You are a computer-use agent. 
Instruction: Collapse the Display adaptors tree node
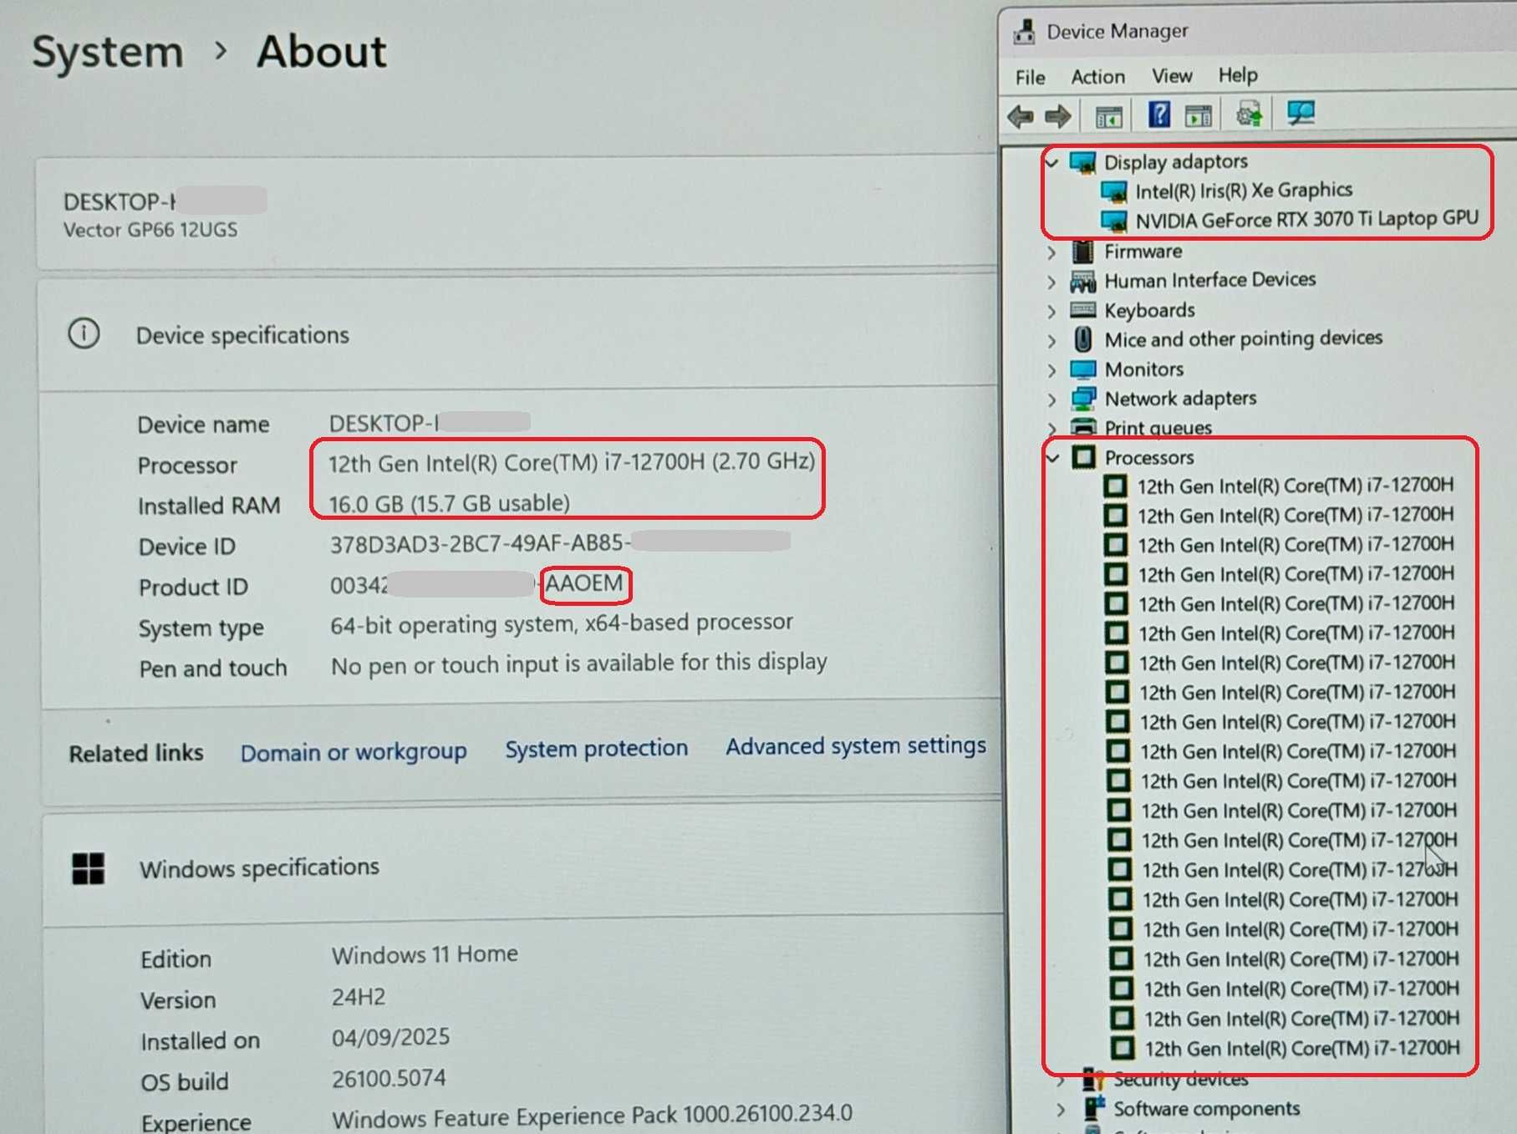tap(1052, 162)
